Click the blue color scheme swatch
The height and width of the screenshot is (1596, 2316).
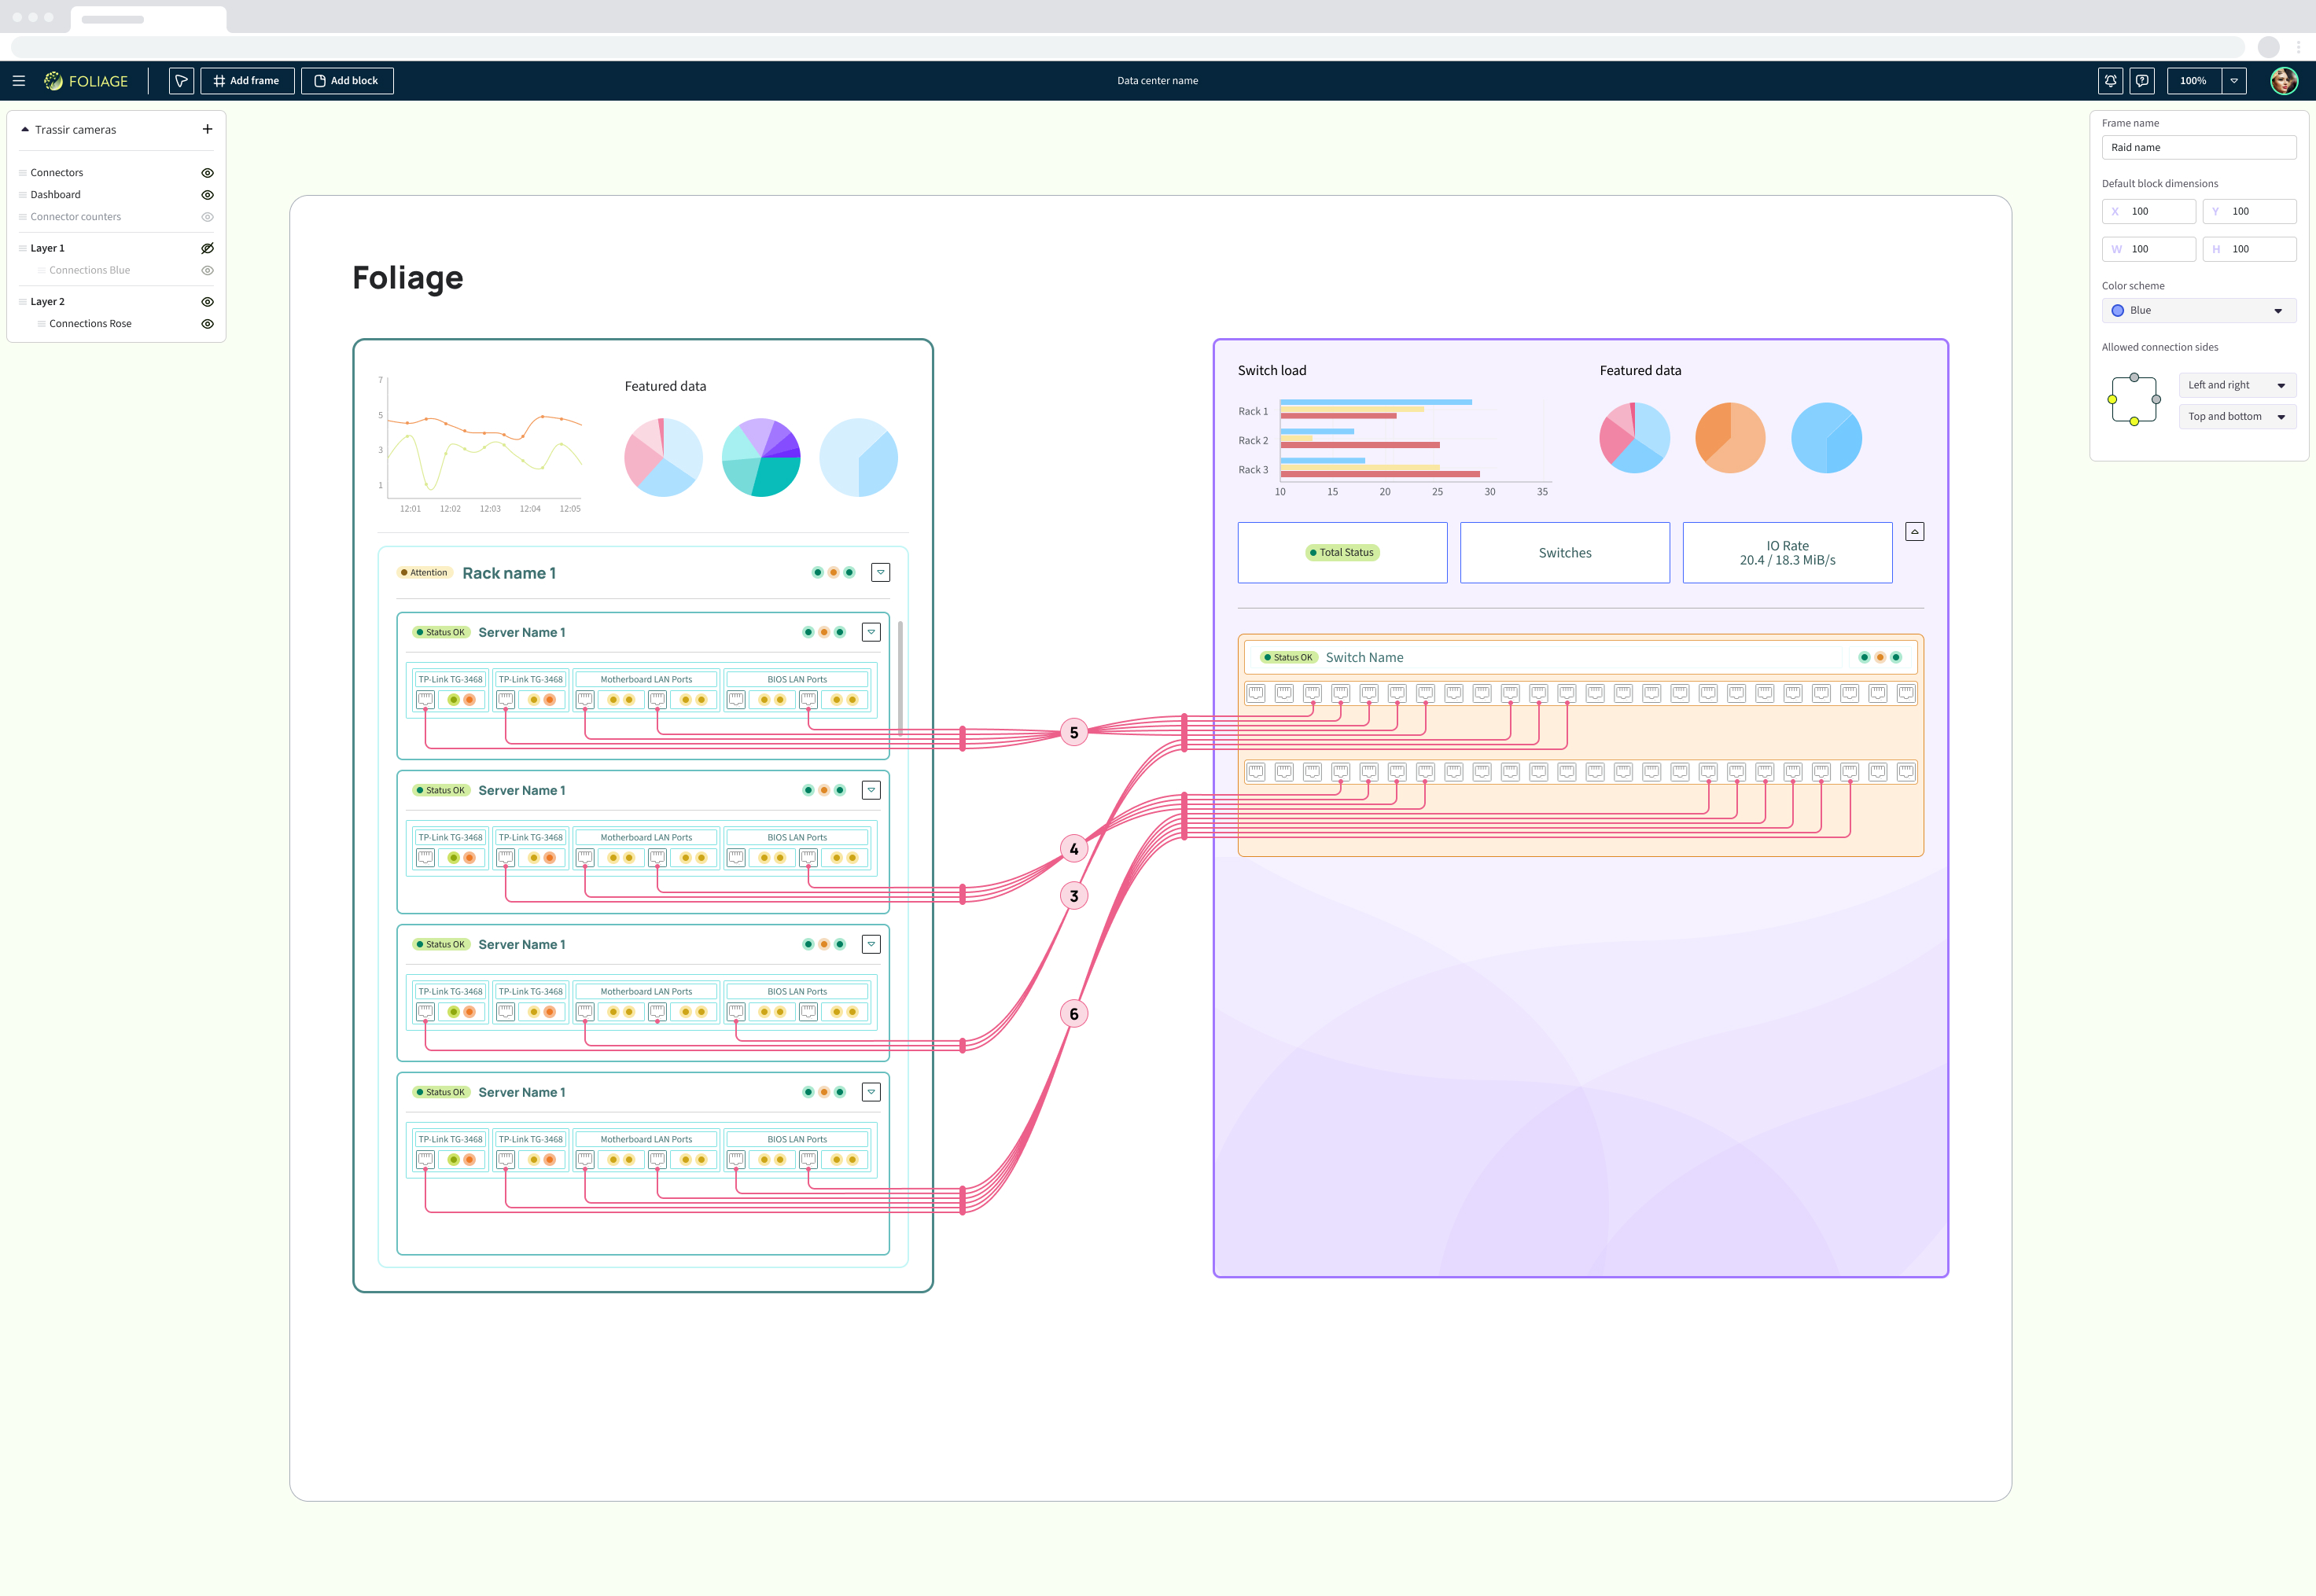[x=2117, y=311]
